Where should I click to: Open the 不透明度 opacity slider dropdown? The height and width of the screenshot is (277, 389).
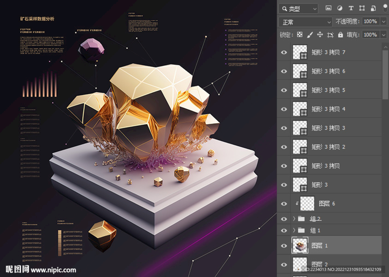[x=383, y=22]
